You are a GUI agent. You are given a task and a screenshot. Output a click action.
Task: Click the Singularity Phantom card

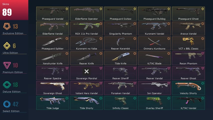pos(121,28)
